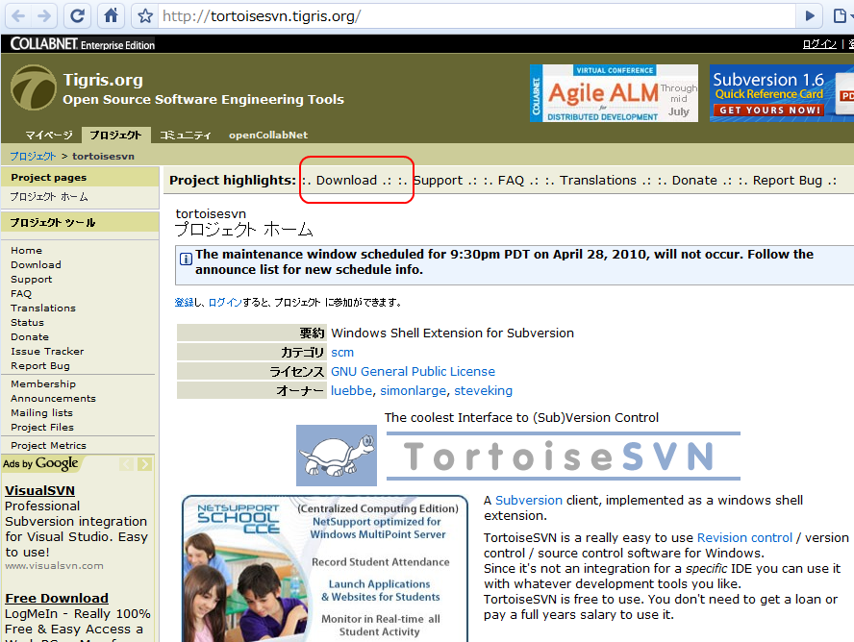Image resolution: width=854 pixels, height=642 pixels.
Task: Open Support in Project highlights bar
Action: click(x=438, y=180)
